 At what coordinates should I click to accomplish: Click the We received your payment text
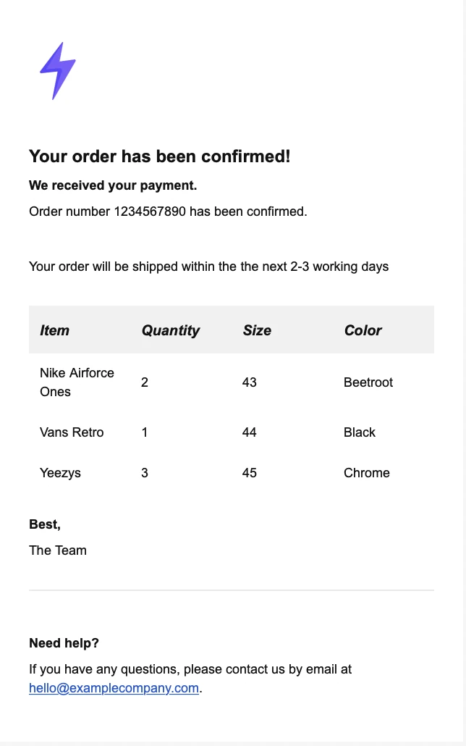coord(113,185)
